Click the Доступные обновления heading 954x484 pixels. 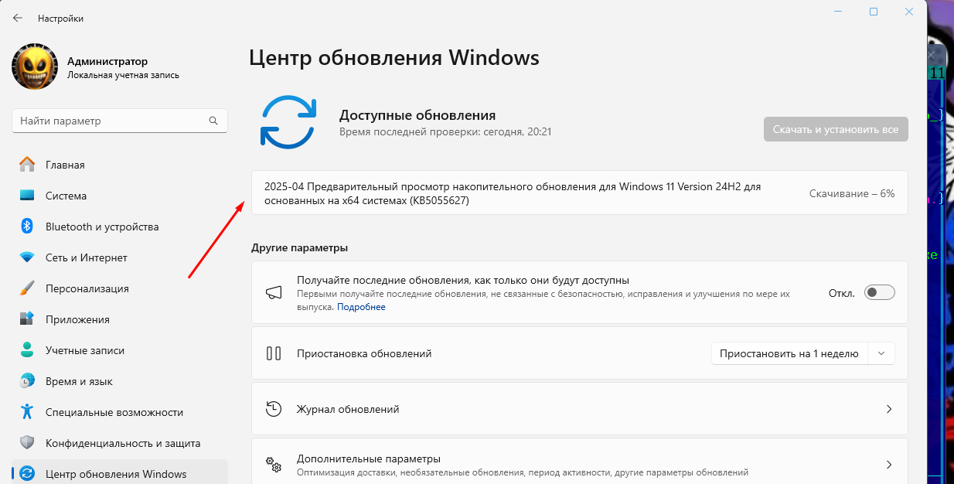[417, 115]
